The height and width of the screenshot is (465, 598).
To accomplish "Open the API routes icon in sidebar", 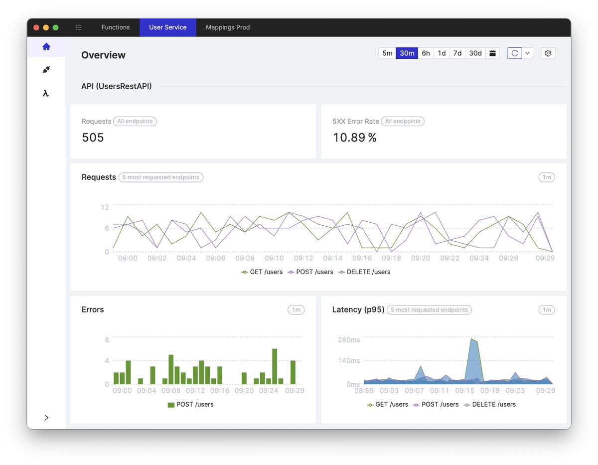I will 46,70.
